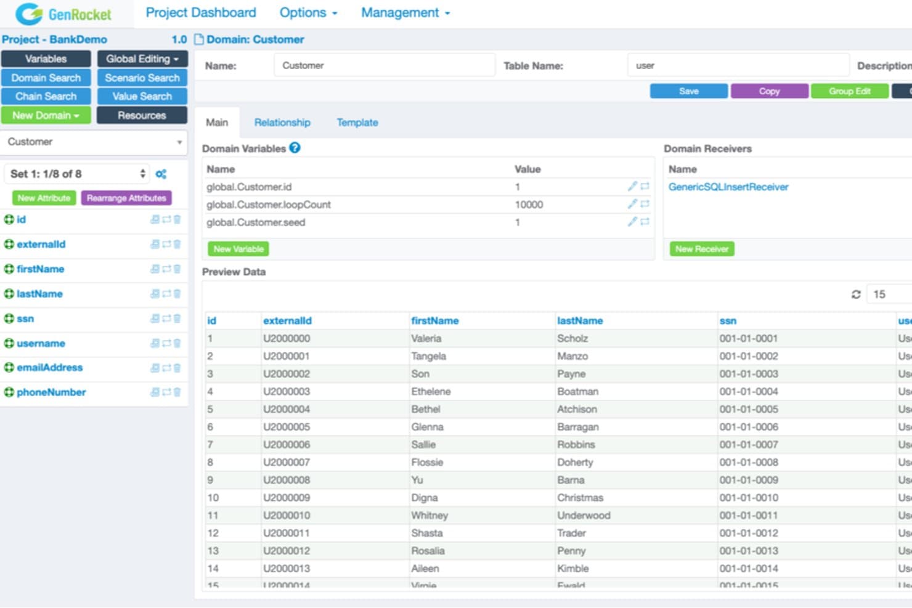Open the Variables panel button
The width and height of the screenshot is (912, 608).
point(46,59)
